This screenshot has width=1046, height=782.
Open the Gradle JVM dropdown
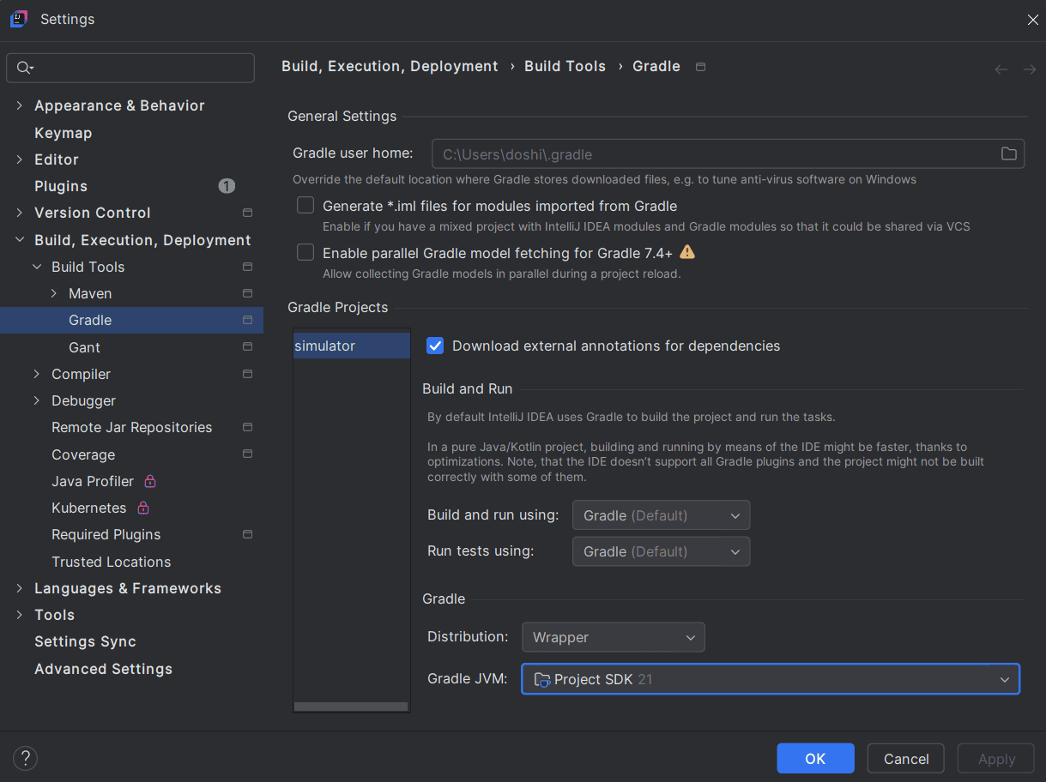point(770,679)
